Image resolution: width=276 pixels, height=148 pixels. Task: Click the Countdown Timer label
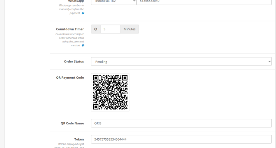[x=70, y=29]
